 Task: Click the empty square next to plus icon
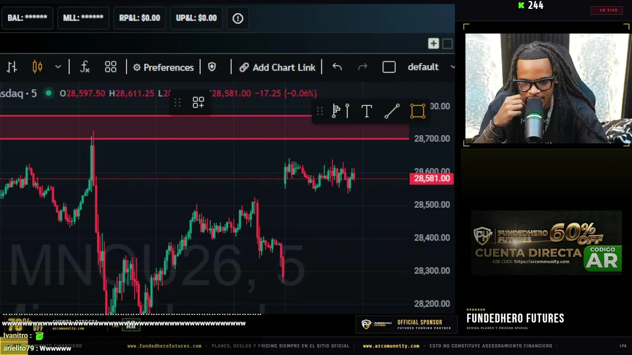tap(447, 44)
